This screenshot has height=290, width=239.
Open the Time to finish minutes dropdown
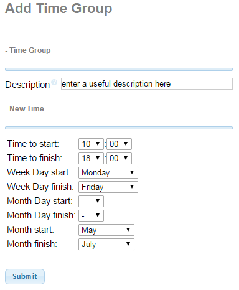tap(119, 158)
